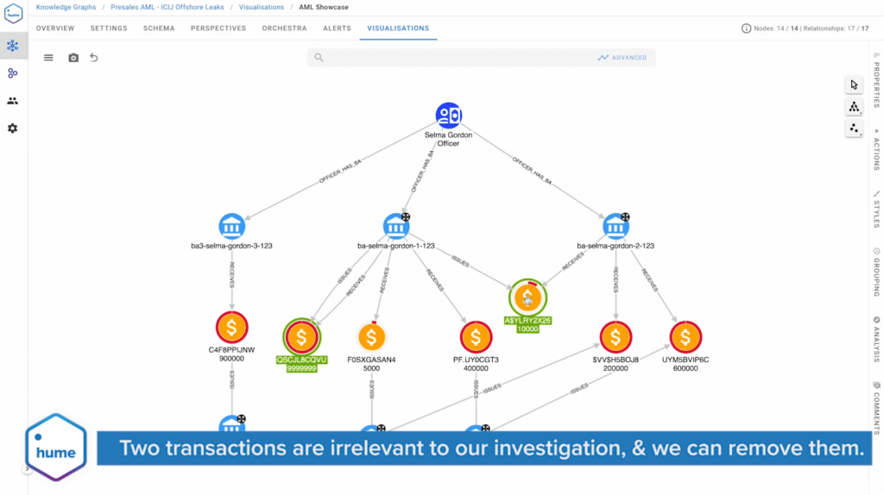
Task: Select the Selma Gordon Officer node
Action: coord(448,115)
